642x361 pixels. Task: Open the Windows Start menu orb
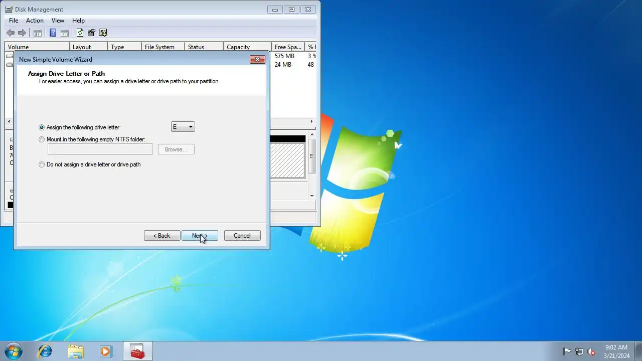pyautogui.click(x=14, y=351)
